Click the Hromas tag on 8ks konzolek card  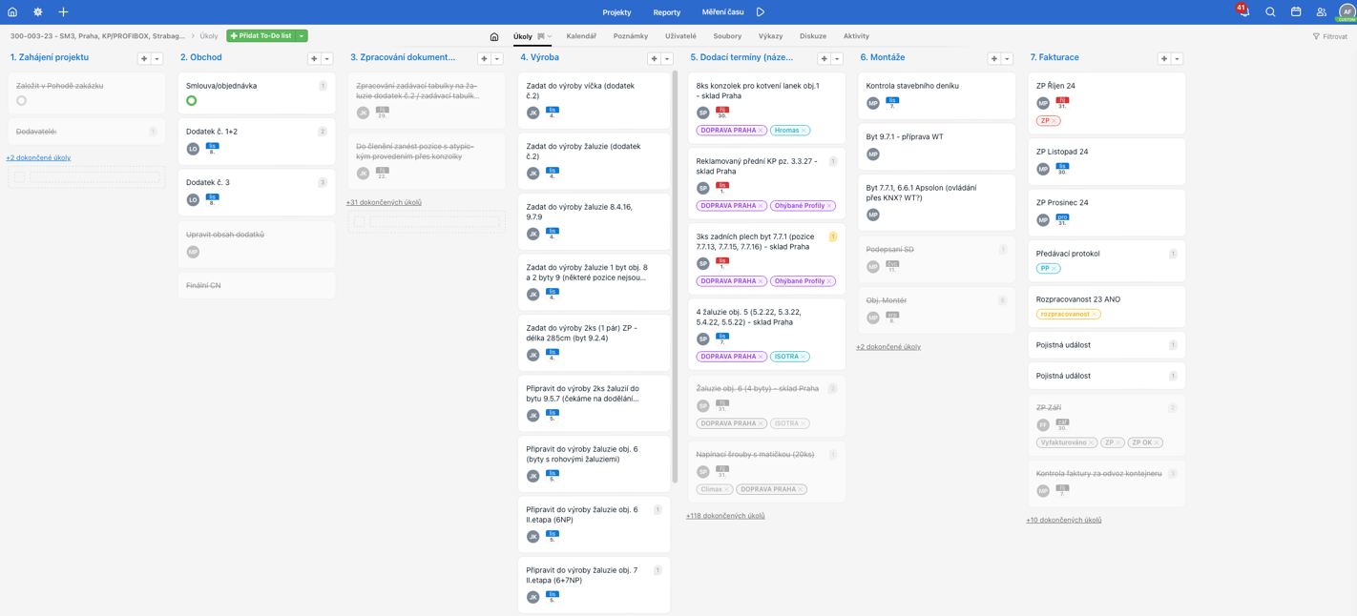786,131
